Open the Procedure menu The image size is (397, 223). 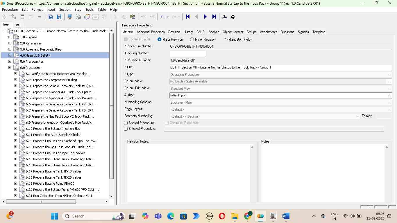pos(10,10)
